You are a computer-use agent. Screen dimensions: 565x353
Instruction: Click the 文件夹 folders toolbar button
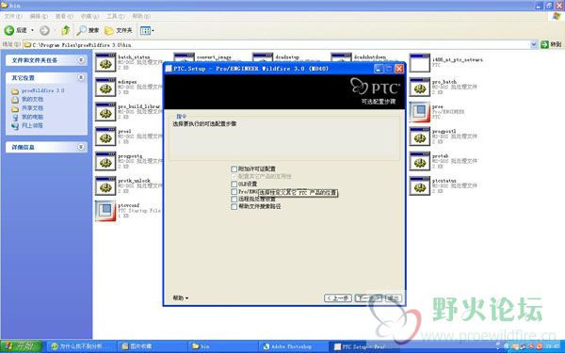[x=119, y=31]
